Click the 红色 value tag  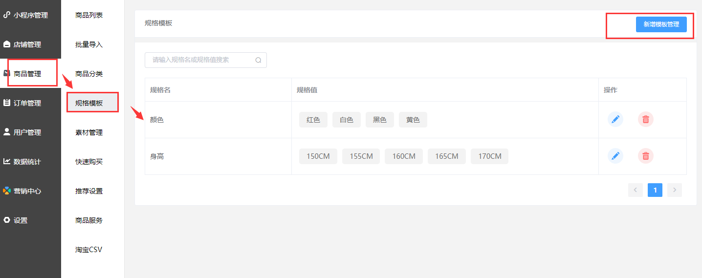313,120
